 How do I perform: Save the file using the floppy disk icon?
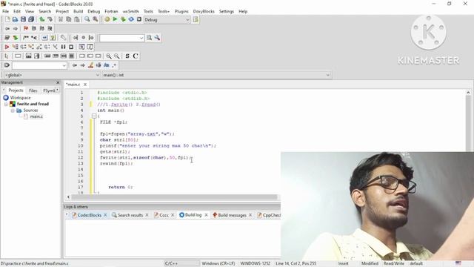coord(23,19)
